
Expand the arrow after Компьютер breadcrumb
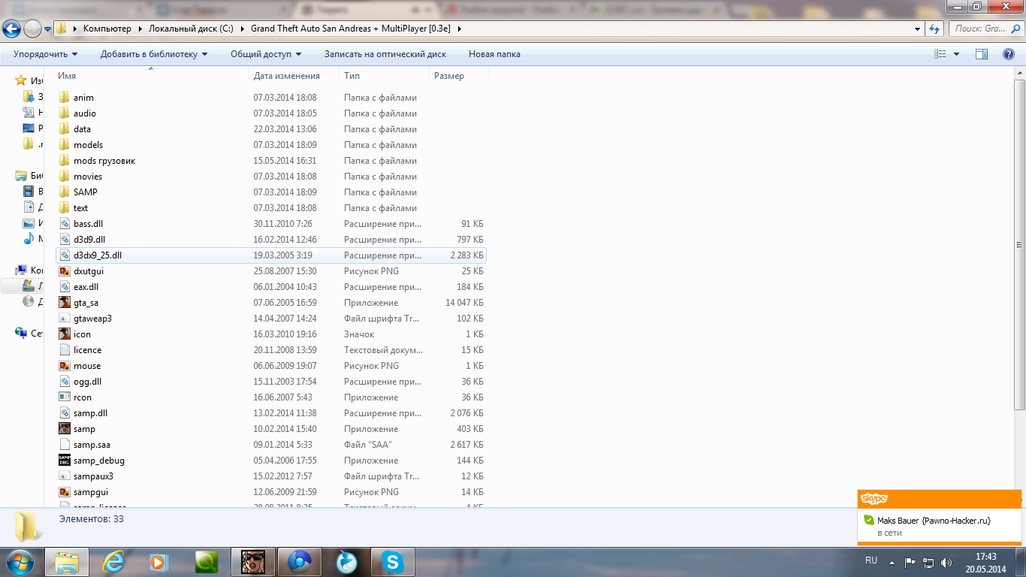[x=138, y=29]
